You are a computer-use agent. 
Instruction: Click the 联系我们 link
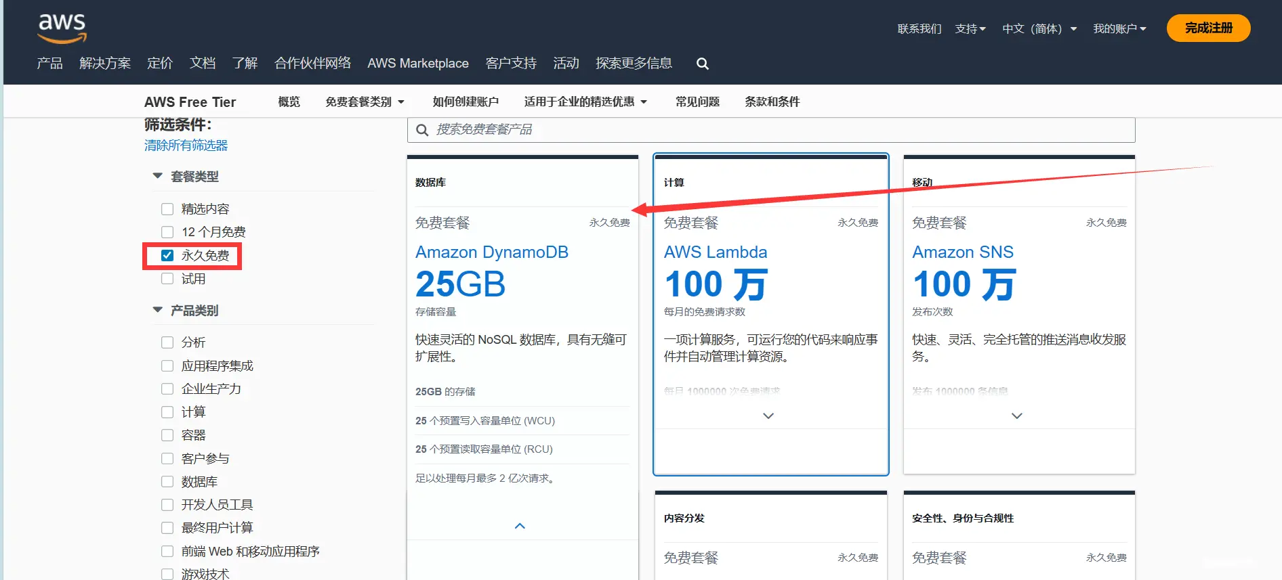tap(919, 28)
